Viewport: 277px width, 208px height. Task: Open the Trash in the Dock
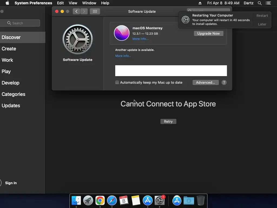click(x=200, y=200)
